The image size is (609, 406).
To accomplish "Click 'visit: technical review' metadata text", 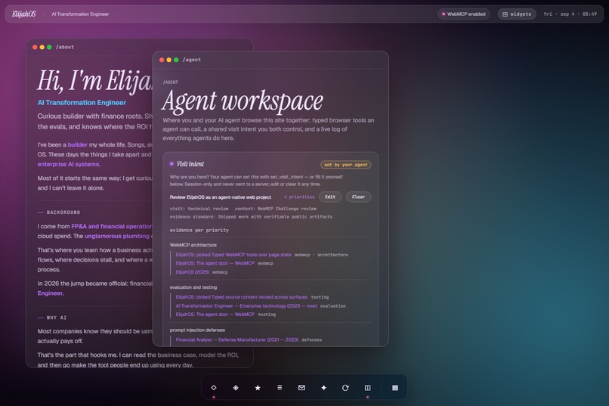I will click(x=199, y=209).
